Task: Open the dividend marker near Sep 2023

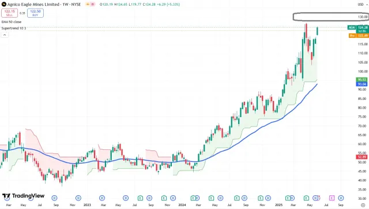Action: [149, 198]
